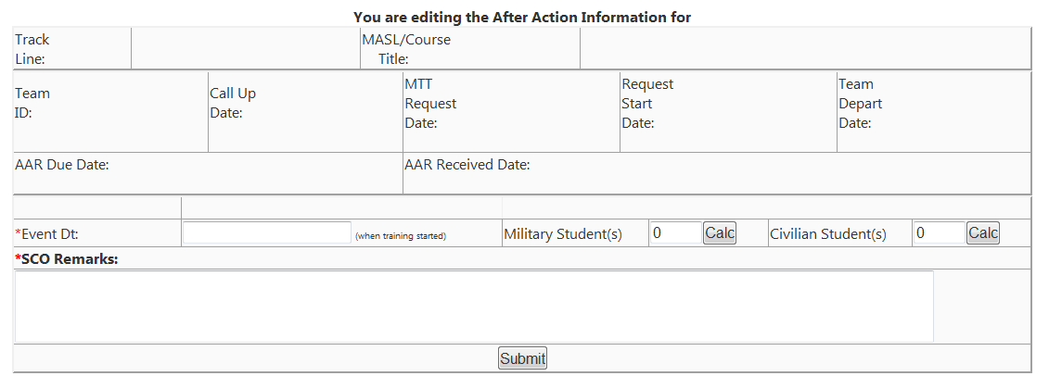Focus the Civilian Student(s) count field
Screen dimensions: 1049x376
(938, 232)
